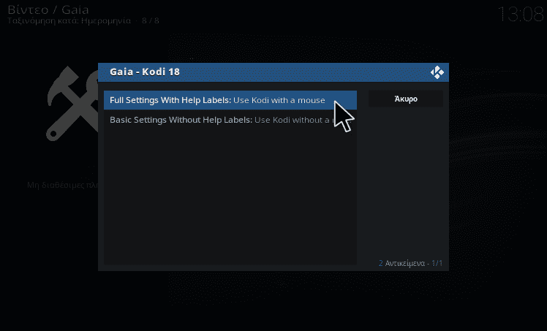
Task: Click the Μη διαθέσιμες description text
Action: coord(63,185)
